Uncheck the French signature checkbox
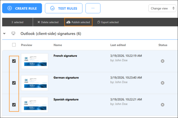This screenshot has height=118, width=178. (x=14, y=61)
